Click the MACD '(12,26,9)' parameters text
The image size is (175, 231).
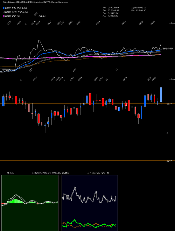36,173
